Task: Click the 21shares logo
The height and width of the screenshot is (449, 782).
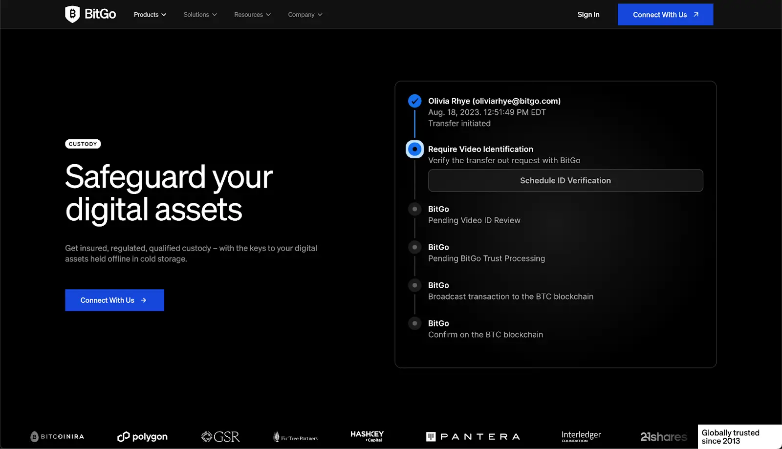Action: click(664, 437)
